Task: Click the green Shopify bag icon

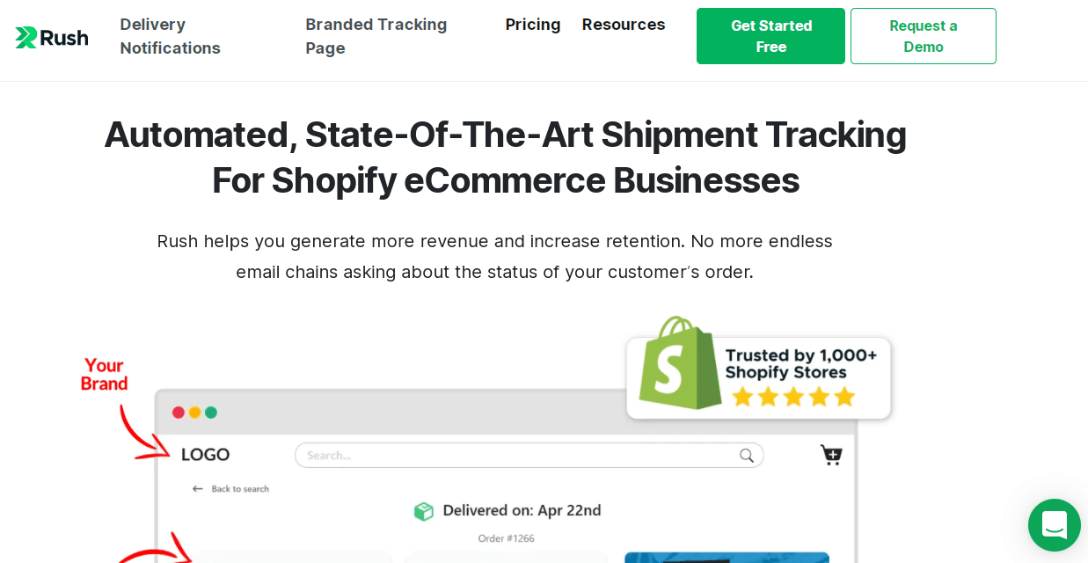Action: pyautogui.click(x=679, y=362)
